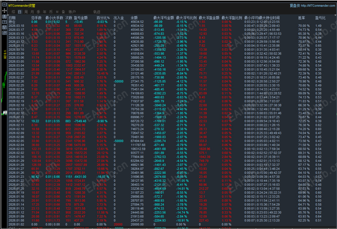Click total lots 156.15 on 2026.01.30

[36, 157]
